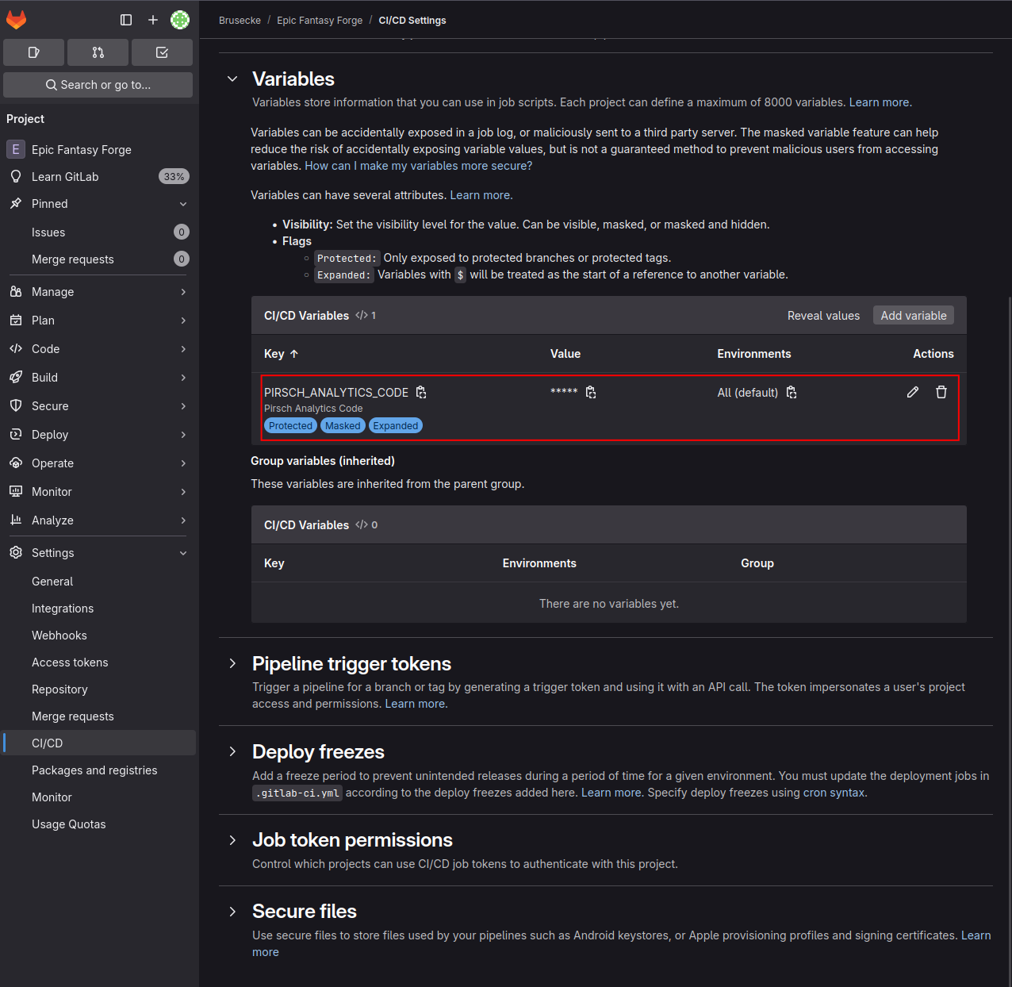Collapse the Variables section
This screenshot has height=987, width=1012.
[x=232, y=79]
